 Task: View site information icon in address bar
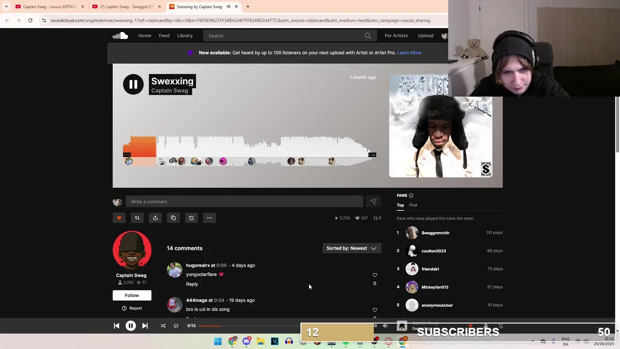(44, 20)
